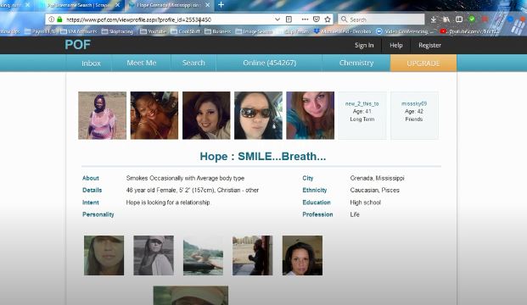Save page to Pocket icon
This screenshot has height=305, width=527.
pyautogui.click(x=317, y=19)
